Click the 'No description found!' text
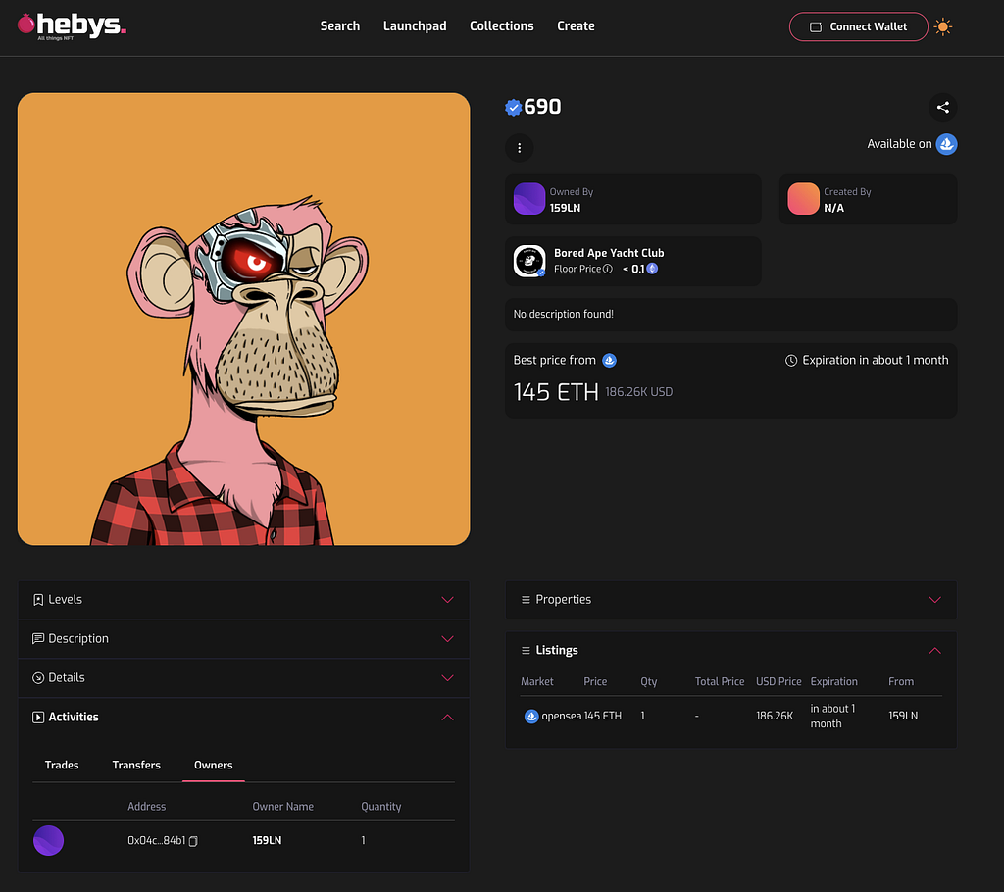The height and width of the screenshot is (892, 1004). (x=564, y=315)
